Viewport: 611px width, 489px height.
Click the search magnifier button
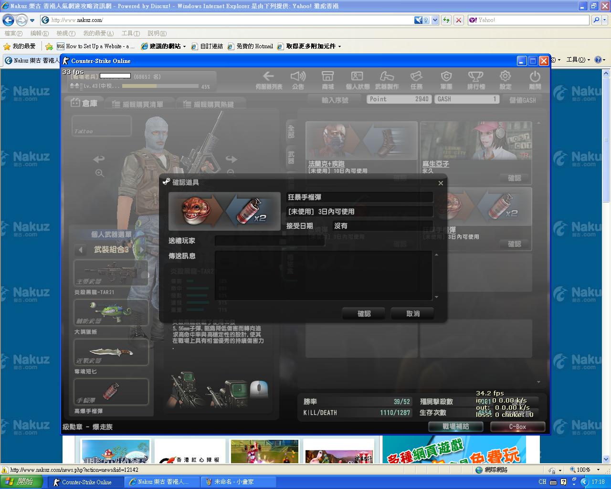pos(596,20)
